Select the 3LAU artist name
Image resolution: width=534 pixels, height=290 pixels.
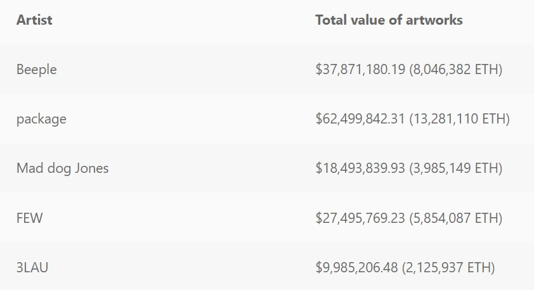click(x=32, y=268)
